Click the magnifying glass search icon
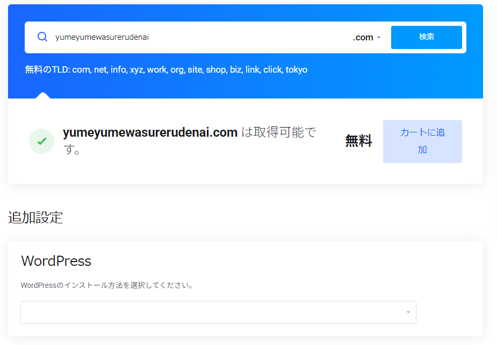The image size is (497, 345). point(42,37)
